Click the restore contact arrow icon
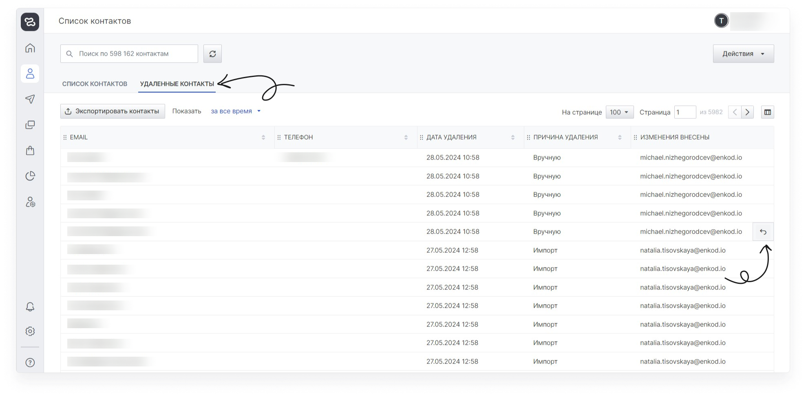806x397 pixels. tap(763, 232)
